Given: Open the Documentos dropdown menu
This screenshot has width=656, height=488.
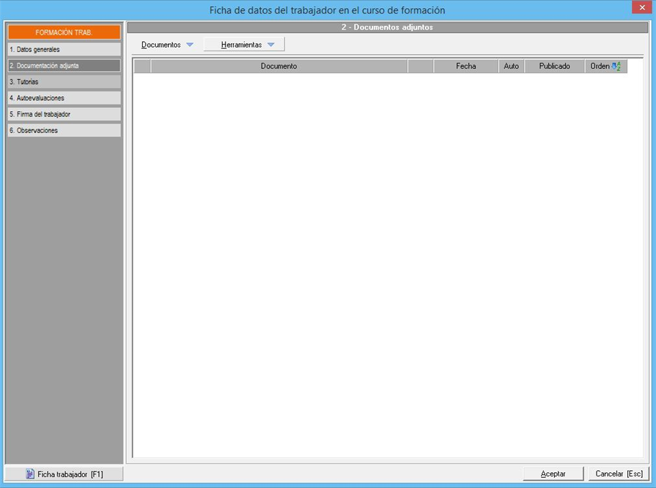Looking at the screenshot, I should (x=167, y=45).
